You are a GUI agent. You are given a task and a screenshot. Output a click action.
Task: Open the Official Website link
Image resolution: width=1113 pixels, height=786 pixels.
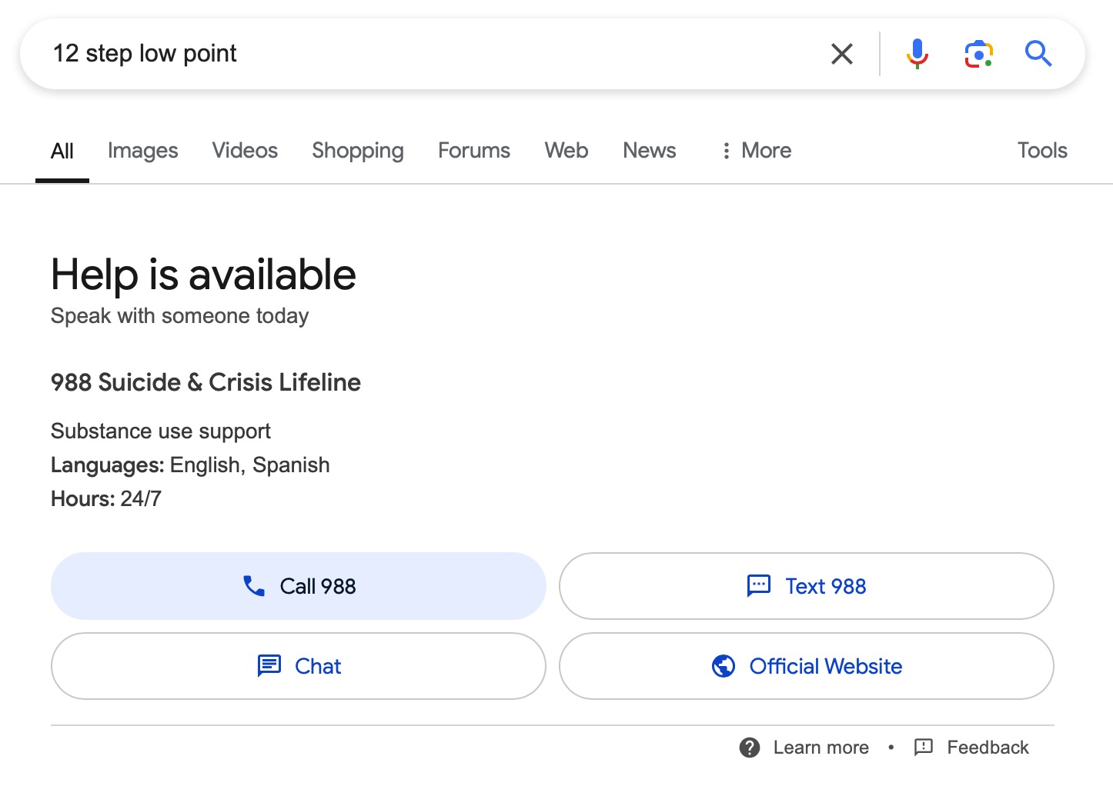(x=807, y=666)
